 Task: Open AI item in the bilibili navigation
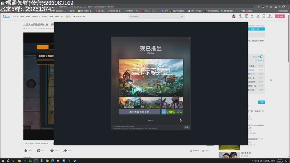click(62, 16)
